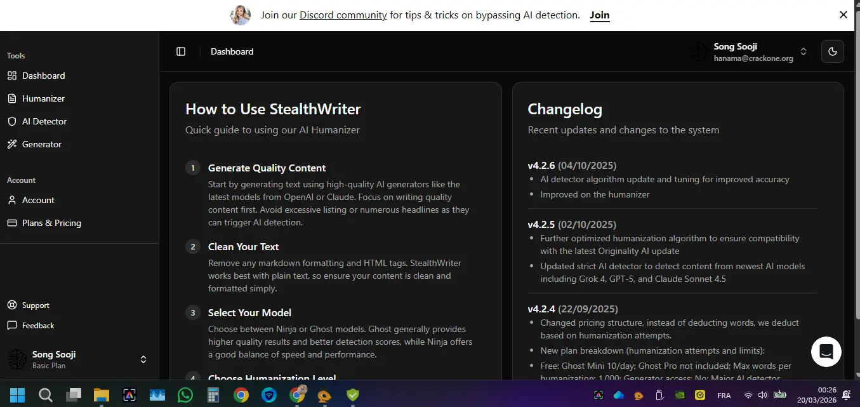Screen dimensions: 860x407
Task: Open the AI Detector tool
Action: [x=44, y=121]
